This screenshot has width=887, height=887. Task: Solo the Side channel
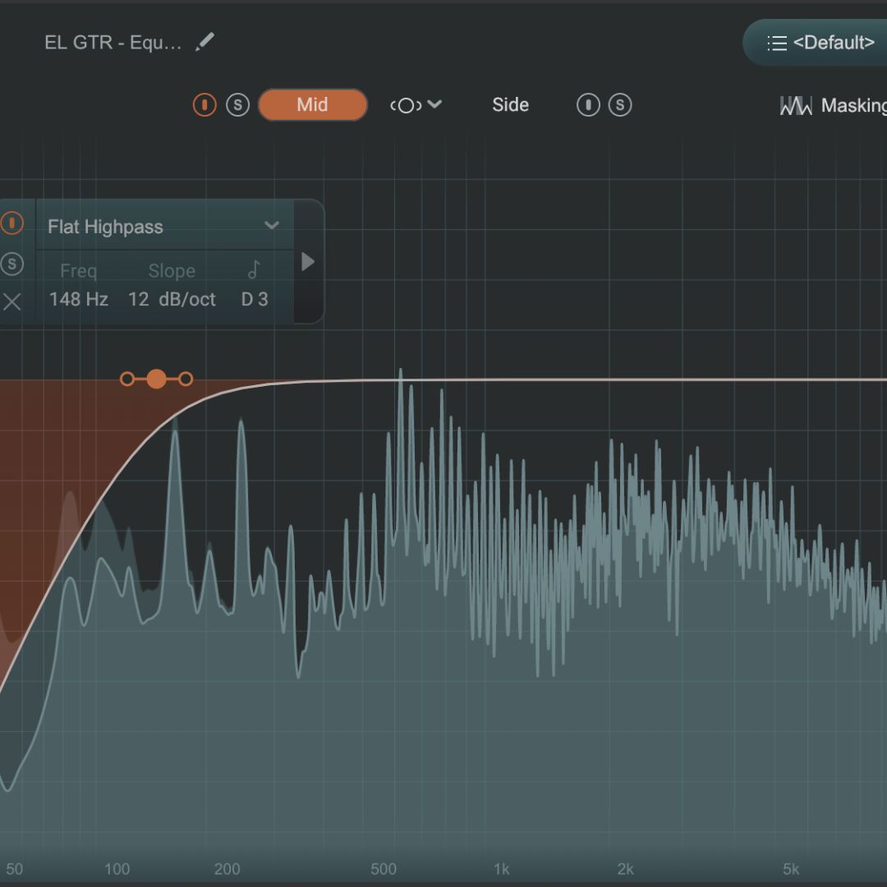[x=620, y=105]
